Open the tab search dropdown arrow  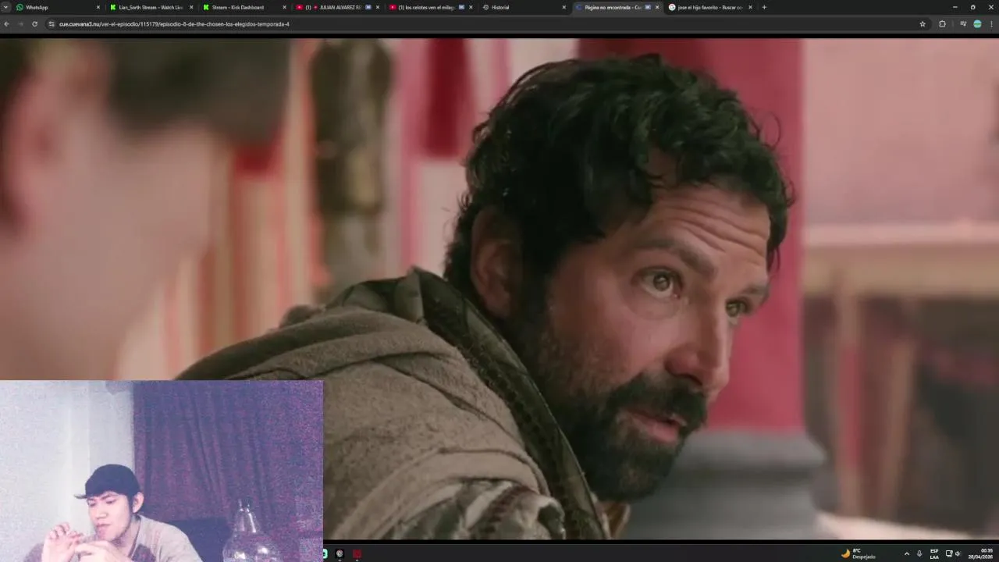pos(5,7)
